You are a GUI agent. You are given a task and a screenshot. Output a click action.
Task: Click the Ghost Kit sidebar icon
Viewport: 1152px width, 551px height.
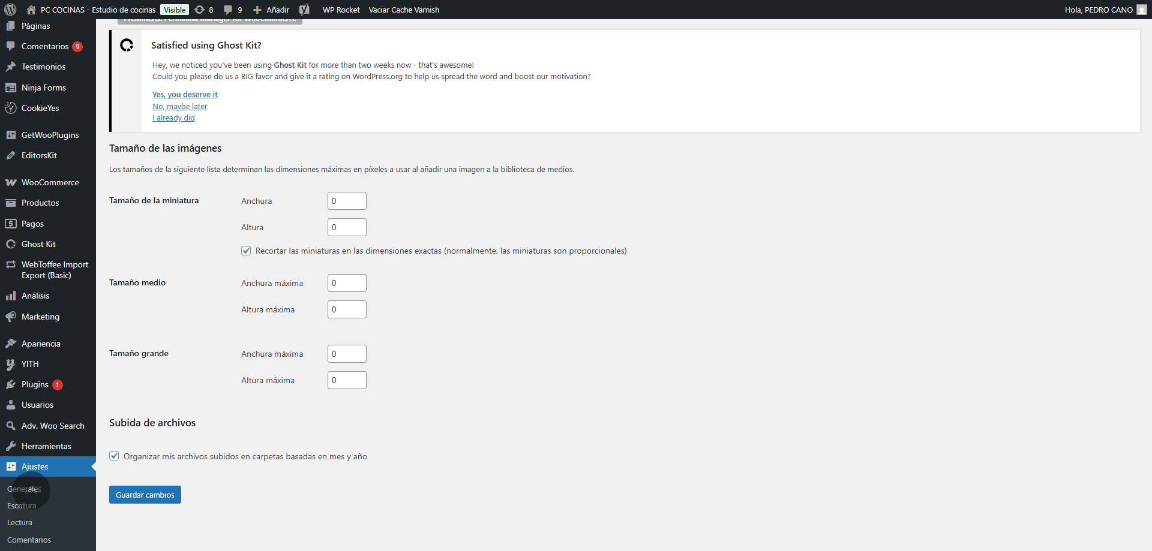point(11,244)
